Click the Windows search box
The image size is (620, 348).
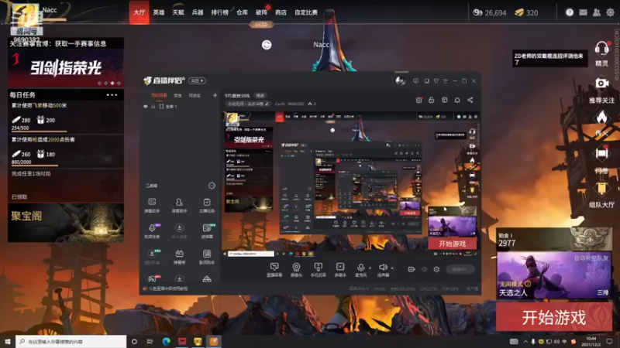[x=71, y=341]
